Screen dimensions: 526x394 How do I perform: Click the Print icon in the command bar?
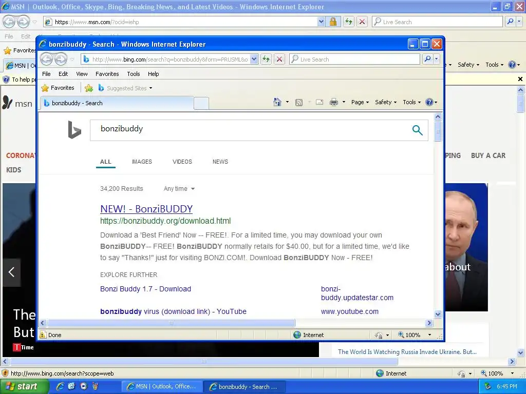(334, 102)
